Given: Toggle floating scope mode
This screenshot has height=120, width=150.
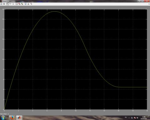Looking at the screenshot, I should point(26,4).
